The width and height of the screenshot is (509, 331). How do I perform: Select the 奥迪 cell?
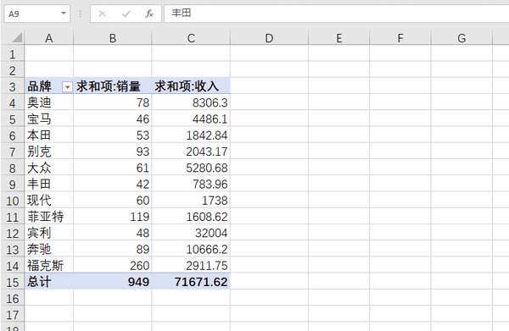(49, 102)
